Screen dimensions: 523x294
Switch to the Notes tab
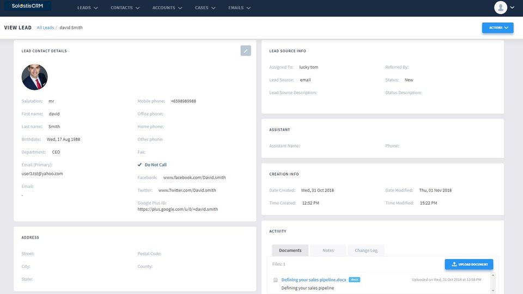328,250
